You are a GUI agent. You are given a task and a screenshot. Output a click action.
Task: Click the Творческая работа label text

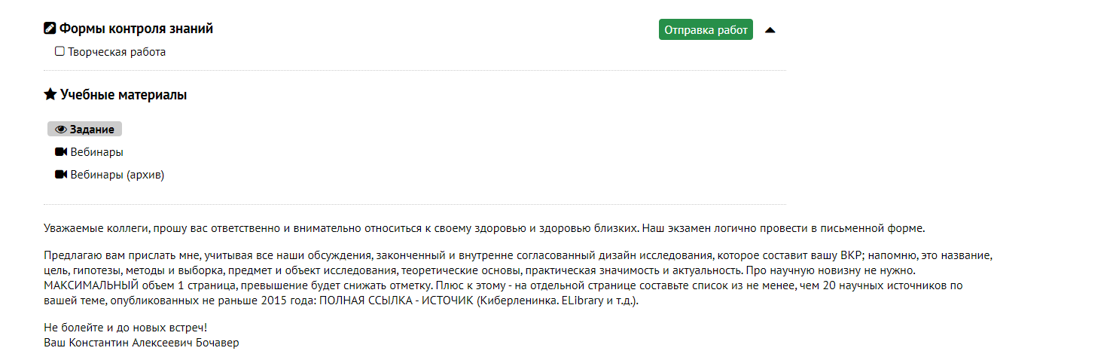pyautogui.click(x=117, y=52)
